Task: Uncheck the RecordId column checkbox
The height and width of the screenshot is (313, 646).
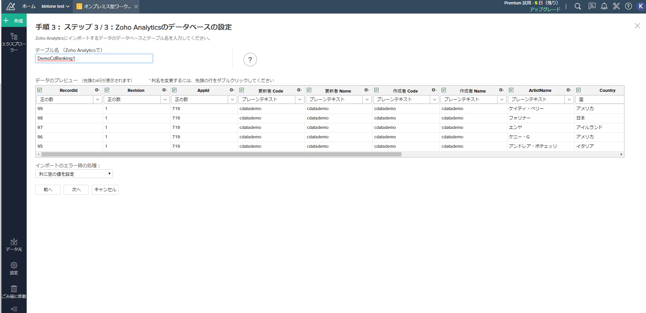Action: [40, 90]
